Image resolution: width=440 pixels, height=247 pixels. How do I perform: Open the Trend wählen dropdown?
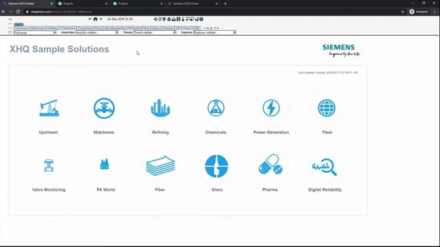point(155,33)
